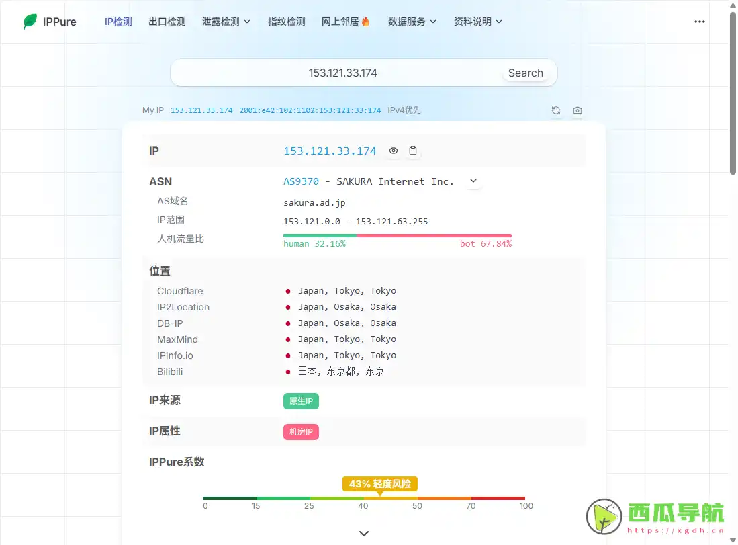This screenshot has height=545, width=738.
Task: Open the 泄露检测 dropdown menu
Action: pos(226,22)
